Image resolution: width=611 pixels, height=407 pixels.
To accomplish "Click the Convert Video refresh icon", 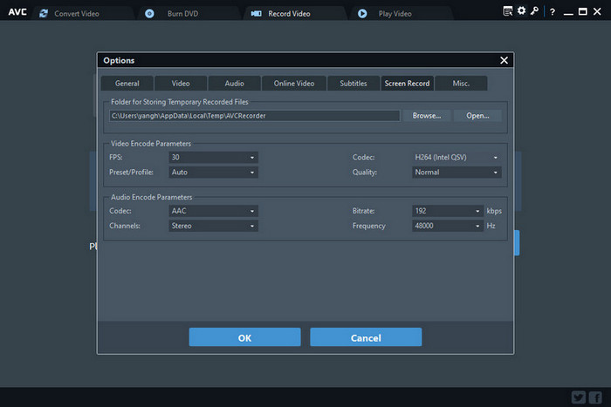I will [44, 14].
